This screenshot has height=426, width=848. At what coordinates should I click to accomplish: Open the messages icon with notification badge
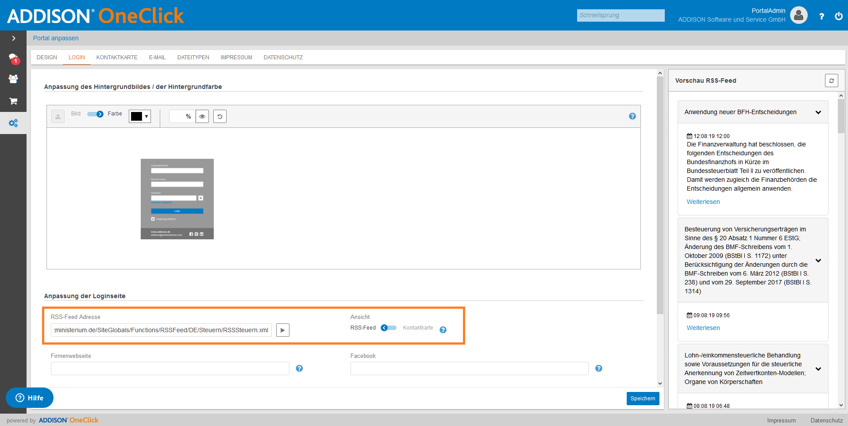click(x=14, y=58)
